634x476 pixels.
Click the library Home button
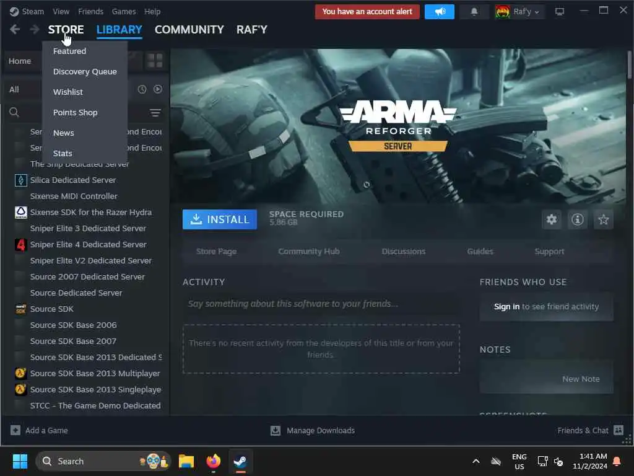(20, 61)
